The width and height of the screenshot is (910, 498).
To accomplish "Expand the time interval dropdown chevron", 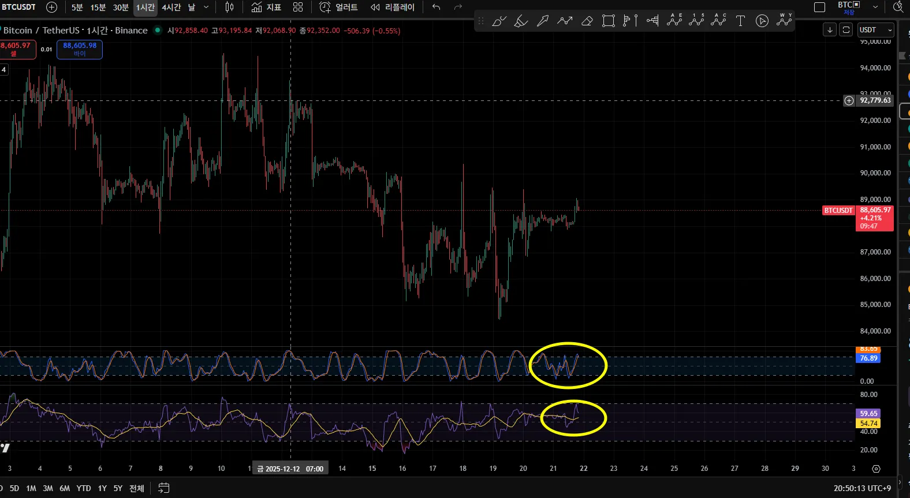I will [x=206, y=8].
